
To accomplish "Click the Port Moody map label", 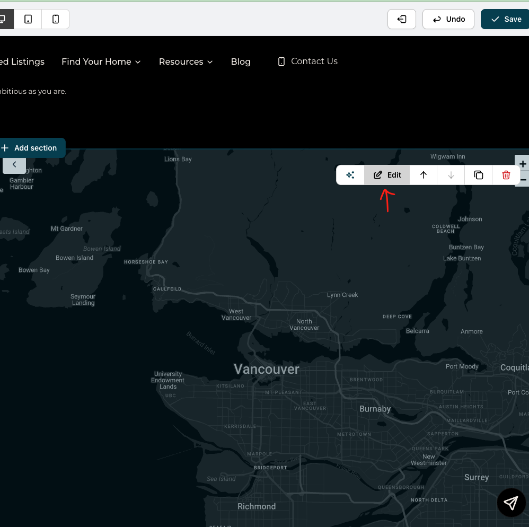I will coord(462,367).
